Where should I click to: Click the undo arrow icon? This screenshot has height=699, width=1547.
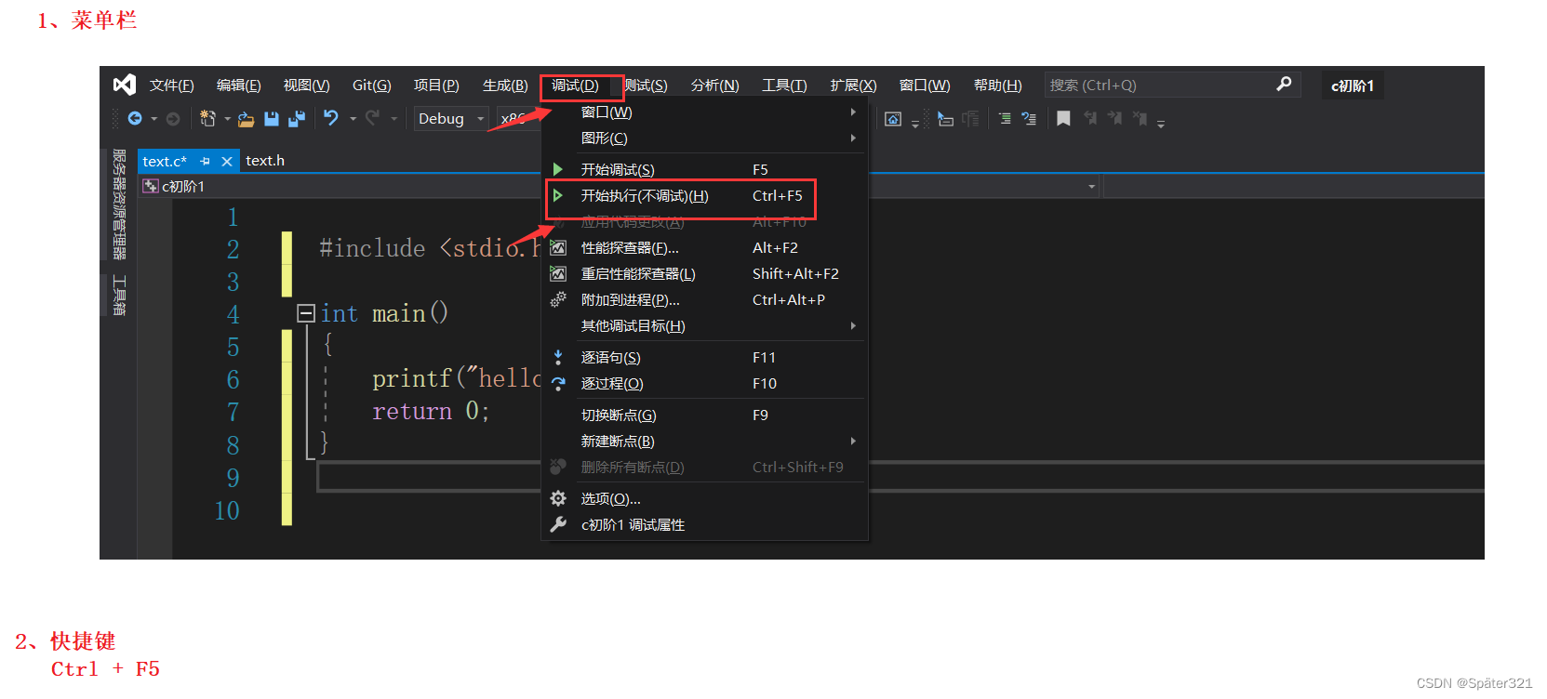[331, 117]
